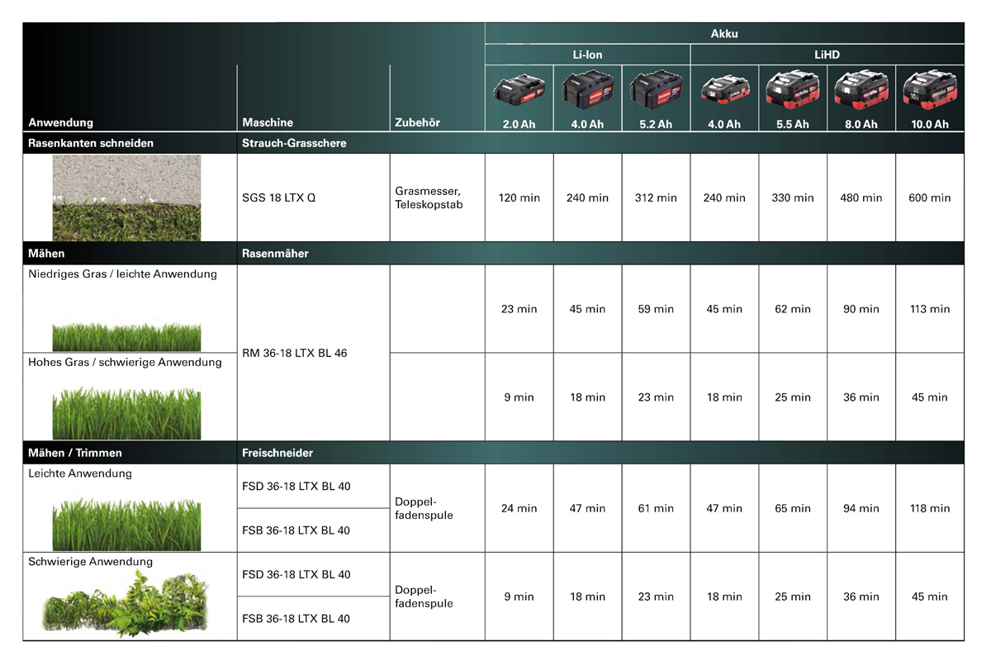Click the LiHD group header
Image resolution: width=991 pixels, height=661 pixels.
(x=827, y=55)
